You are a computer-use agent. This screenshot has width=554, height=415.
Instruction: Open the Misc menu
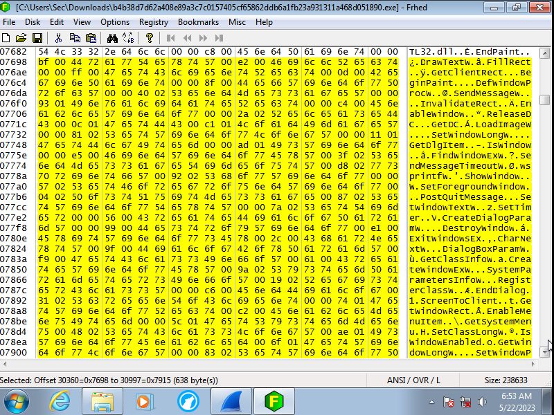click(x=237, y=22)
